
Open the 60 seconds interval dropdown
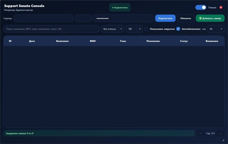(x=216, y=29)
